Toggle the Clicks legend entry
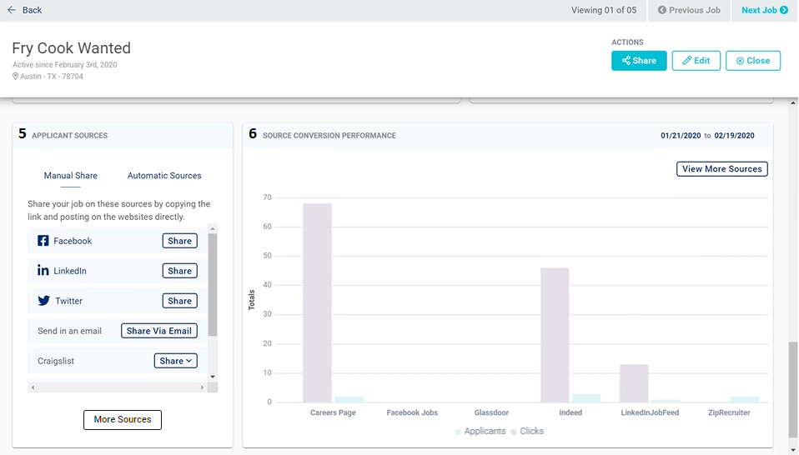Image resolution: width=799 pixels, height=455 pixels. tap(527, 431)
